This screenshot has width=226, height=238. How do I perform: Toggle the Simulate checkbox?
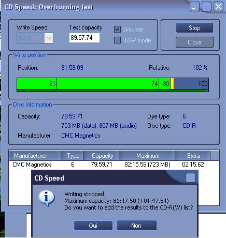pos(117,29)
